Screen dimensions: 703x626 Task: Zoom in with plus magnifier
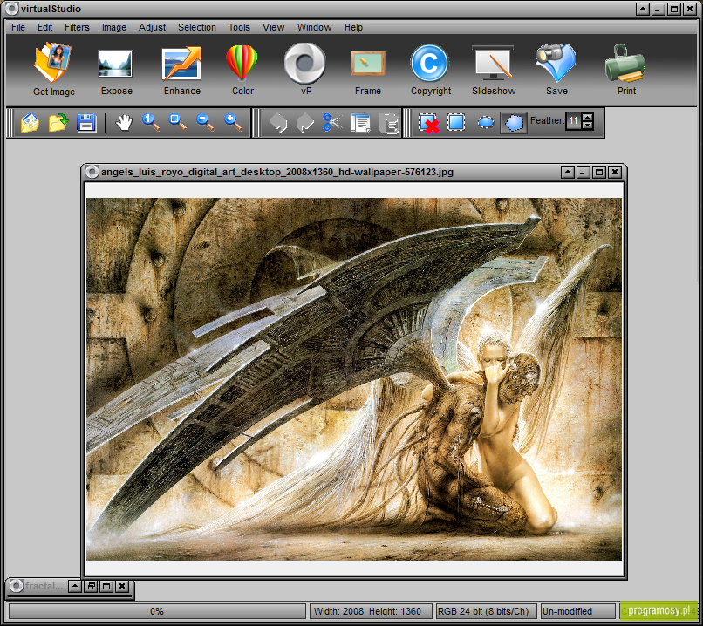233,122
